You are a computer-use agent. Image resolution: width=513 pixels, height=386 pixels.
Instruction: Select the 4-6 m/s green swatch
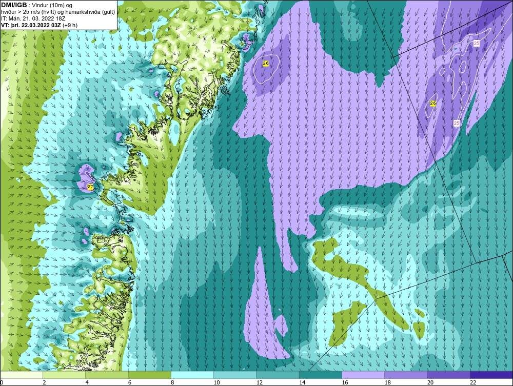(107, 375)
